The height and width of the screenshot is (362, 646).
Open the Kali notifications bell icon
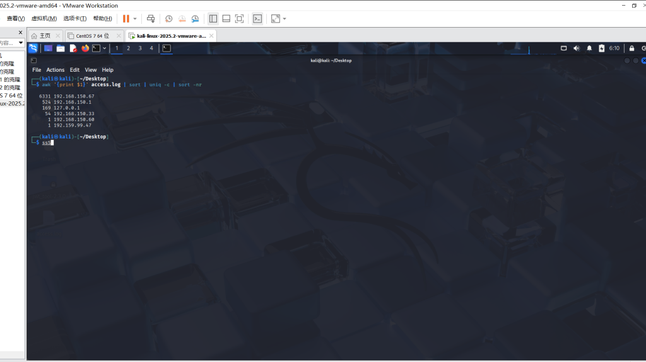click(x=589, y=48)
